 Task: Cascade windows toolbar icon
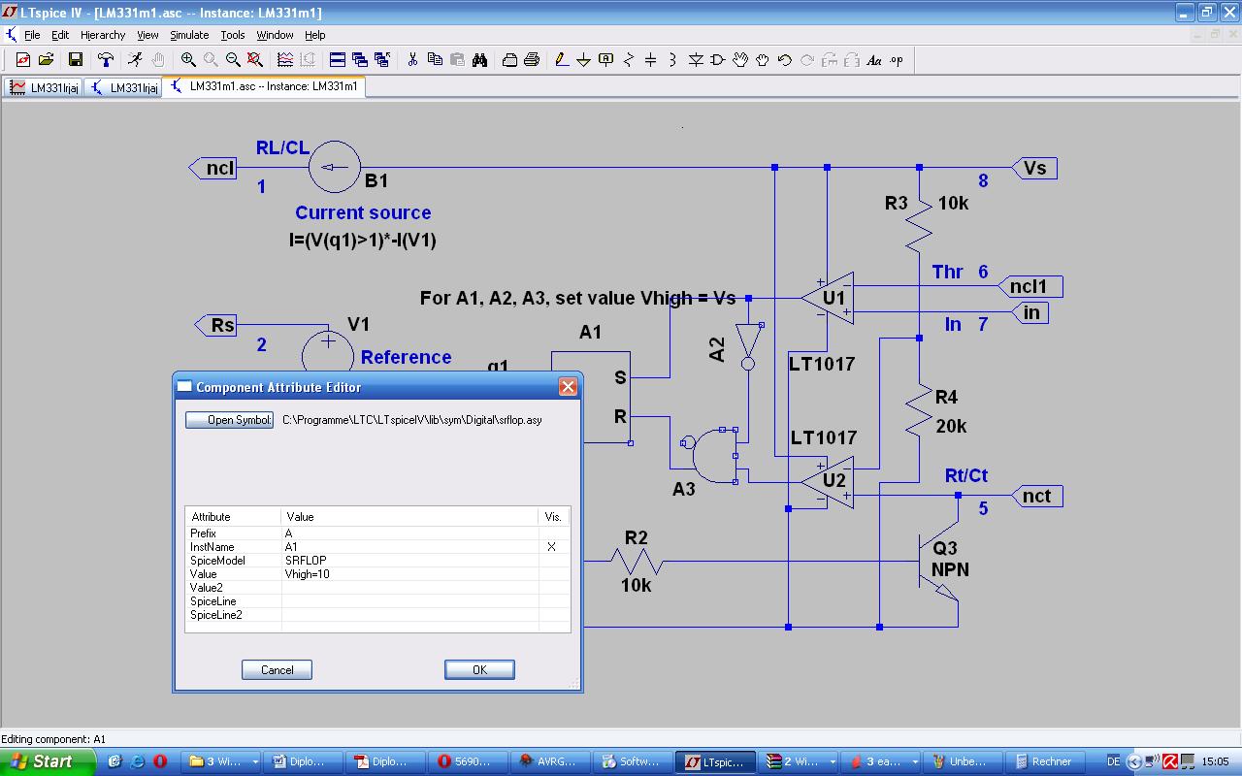tap(360, 60)
